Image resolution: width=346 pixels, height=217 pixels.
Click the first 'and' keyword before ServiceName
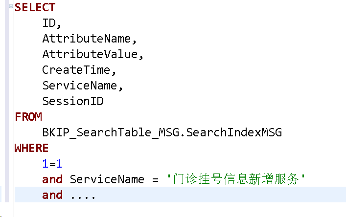[52, 179]
